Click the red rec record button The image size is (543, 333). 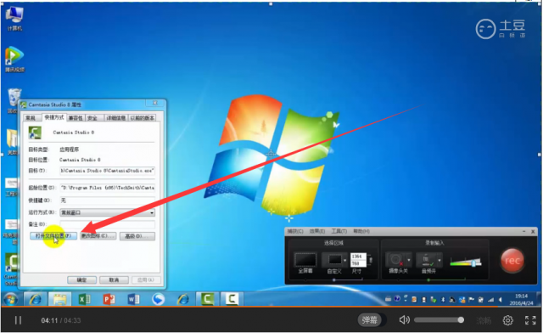[512, 261]
